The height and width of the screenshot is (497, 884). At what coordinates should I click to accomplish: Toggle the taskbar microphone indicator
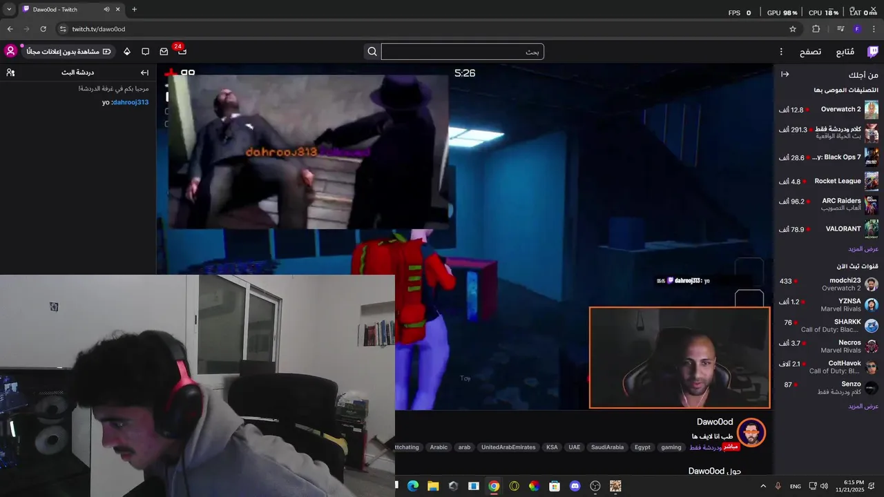778,486
